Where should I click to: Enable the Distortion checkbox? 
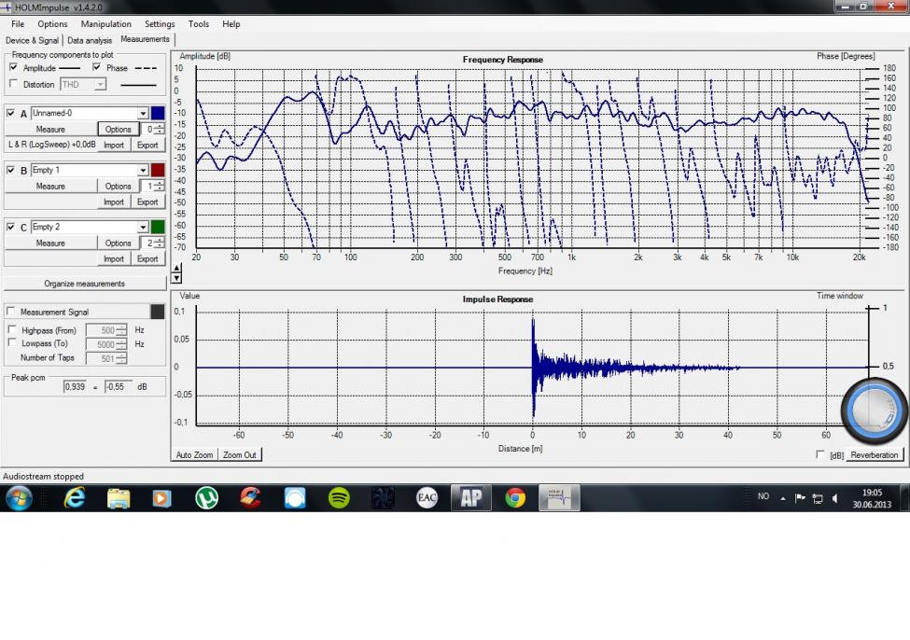13,84
